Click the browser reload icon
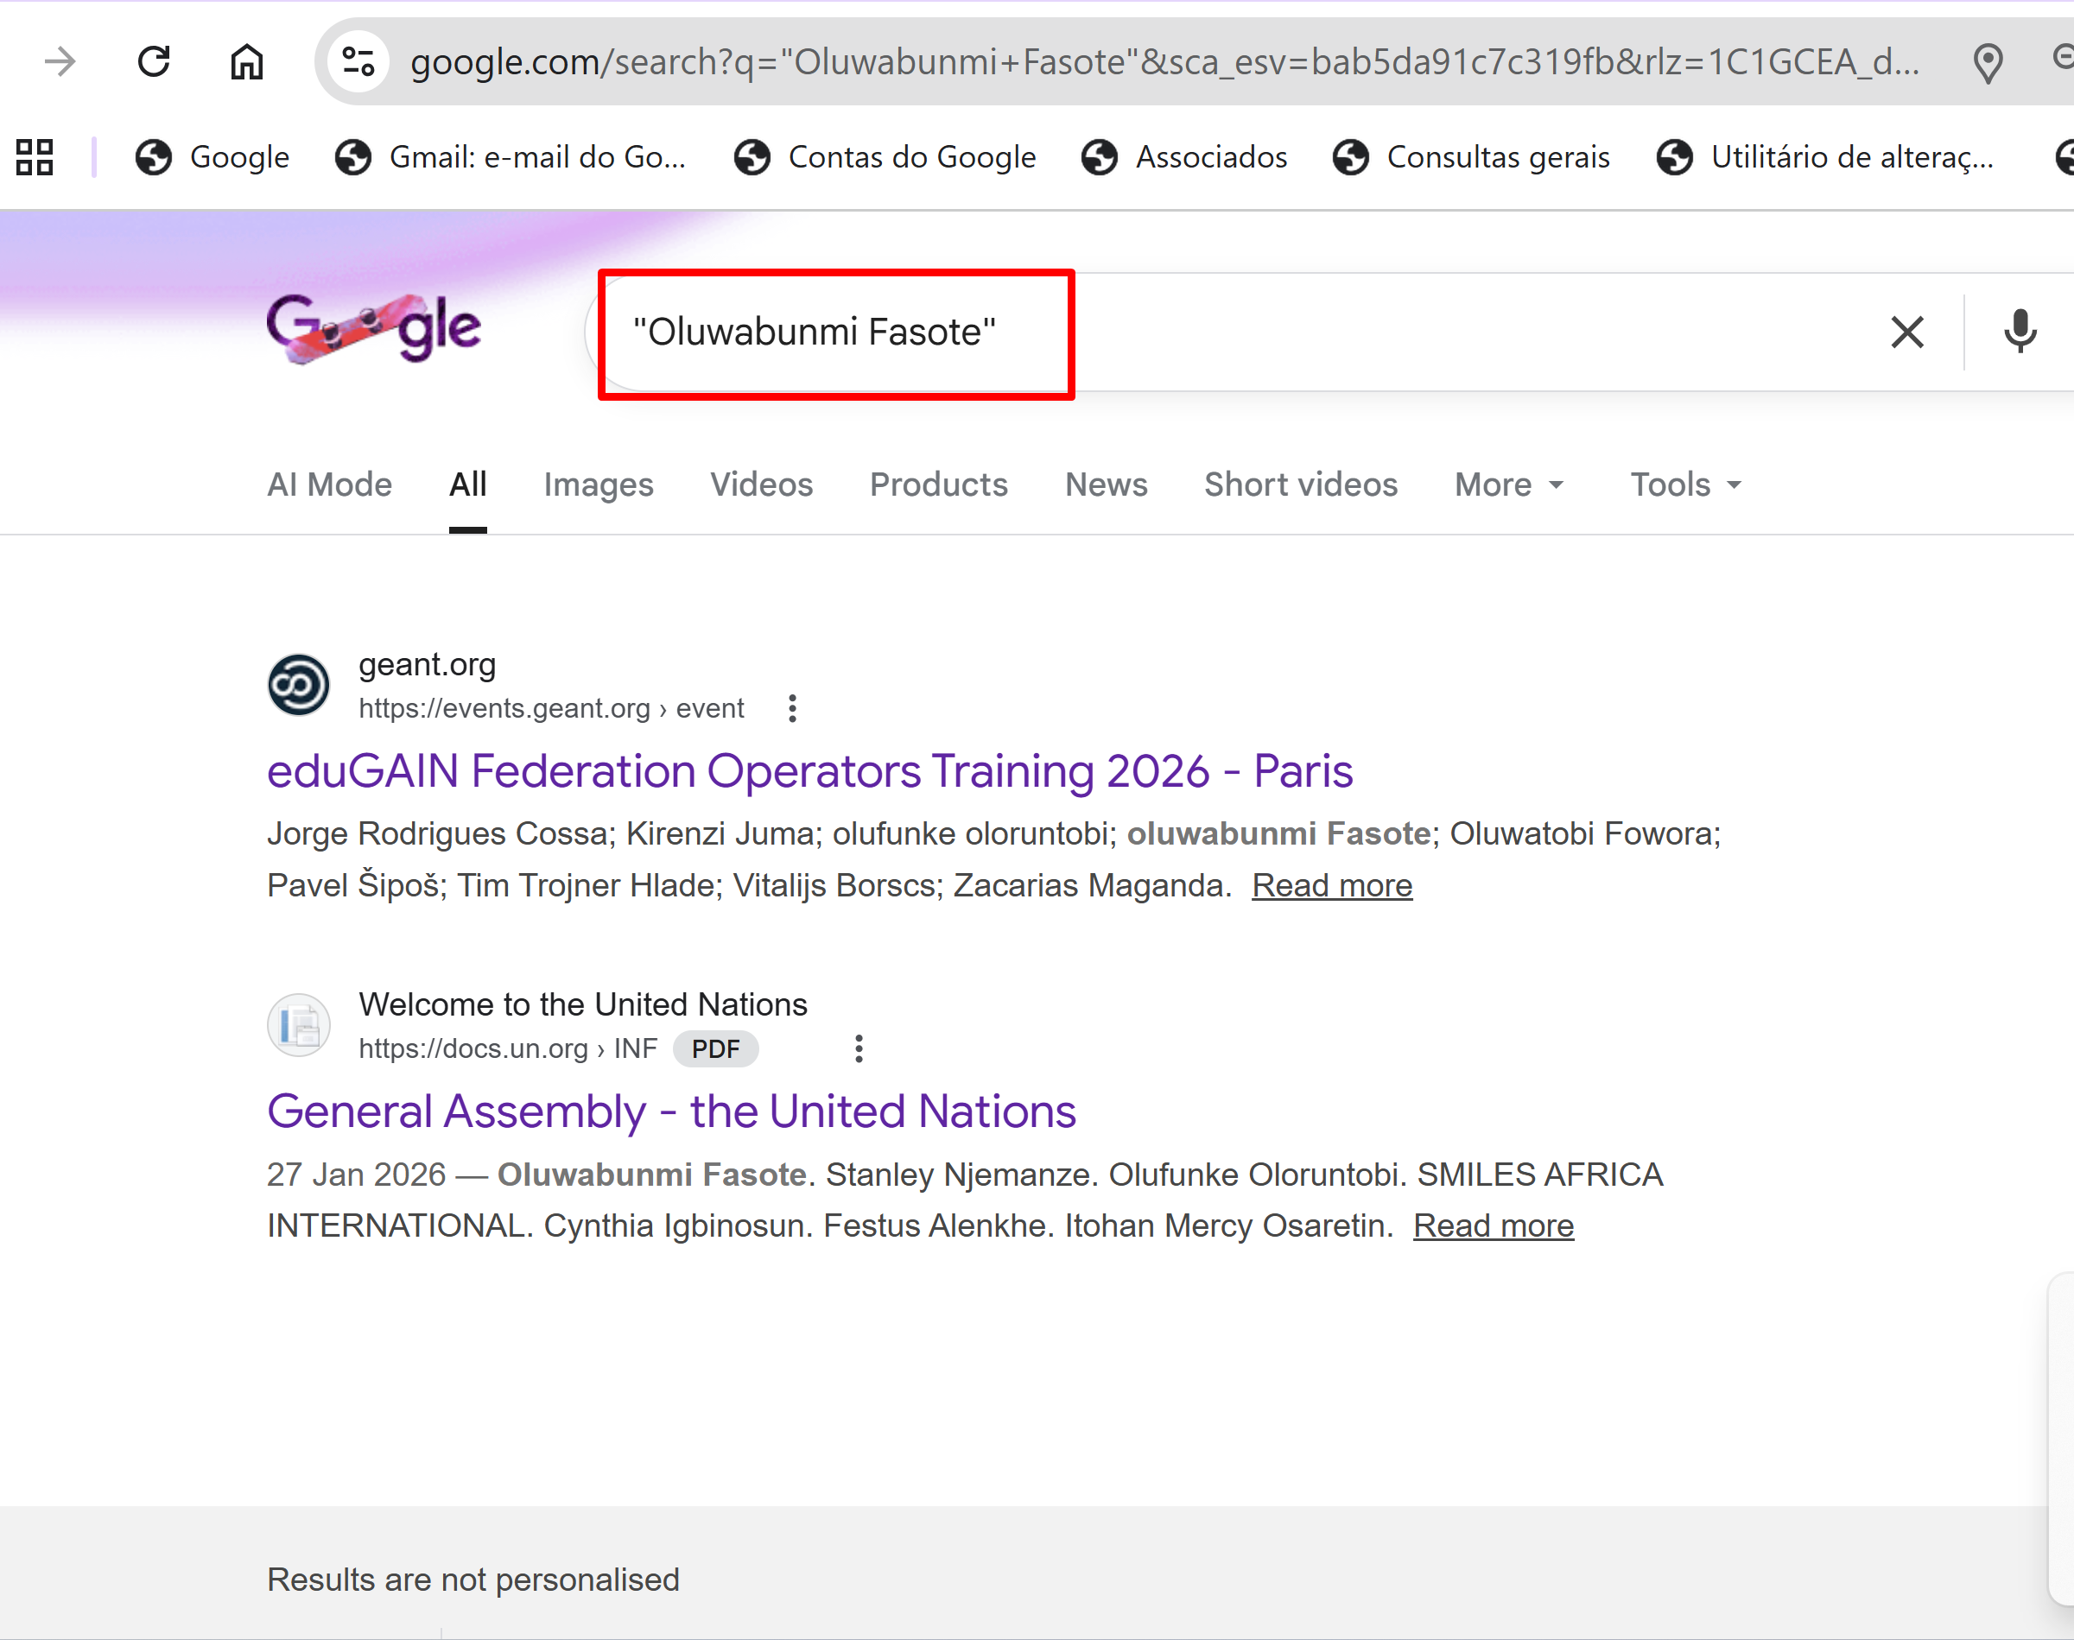 click(154, 62)
